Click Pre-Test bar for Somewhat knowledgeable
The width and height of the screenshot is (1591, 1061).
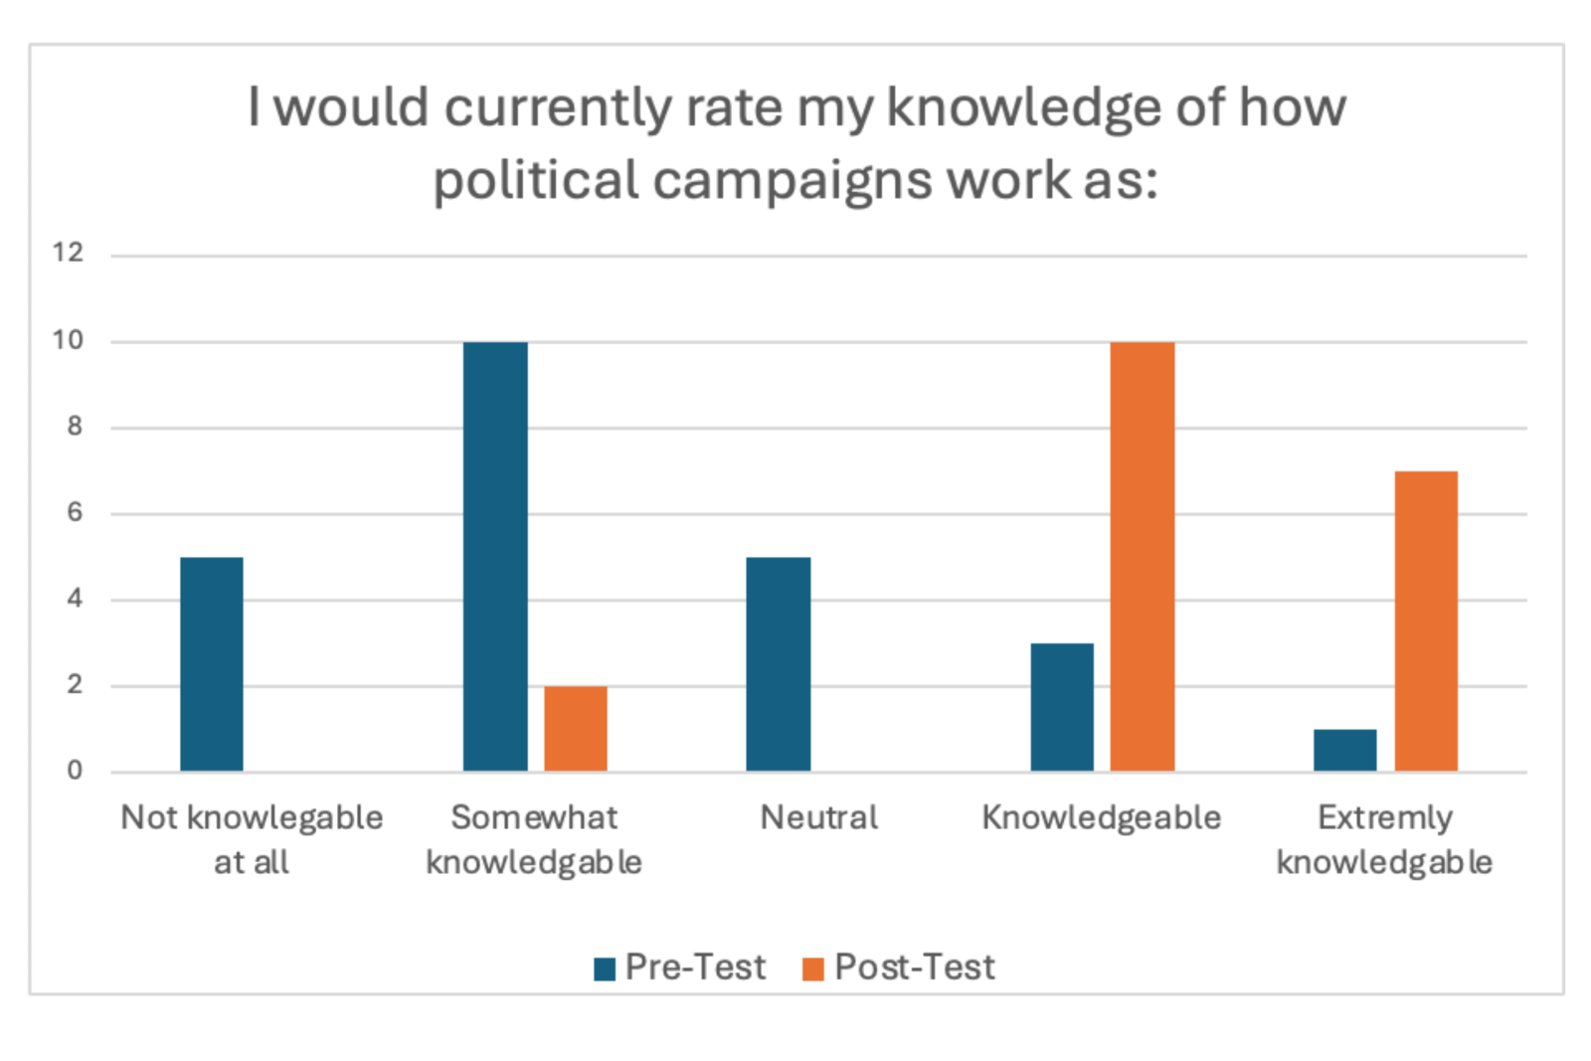495,556
